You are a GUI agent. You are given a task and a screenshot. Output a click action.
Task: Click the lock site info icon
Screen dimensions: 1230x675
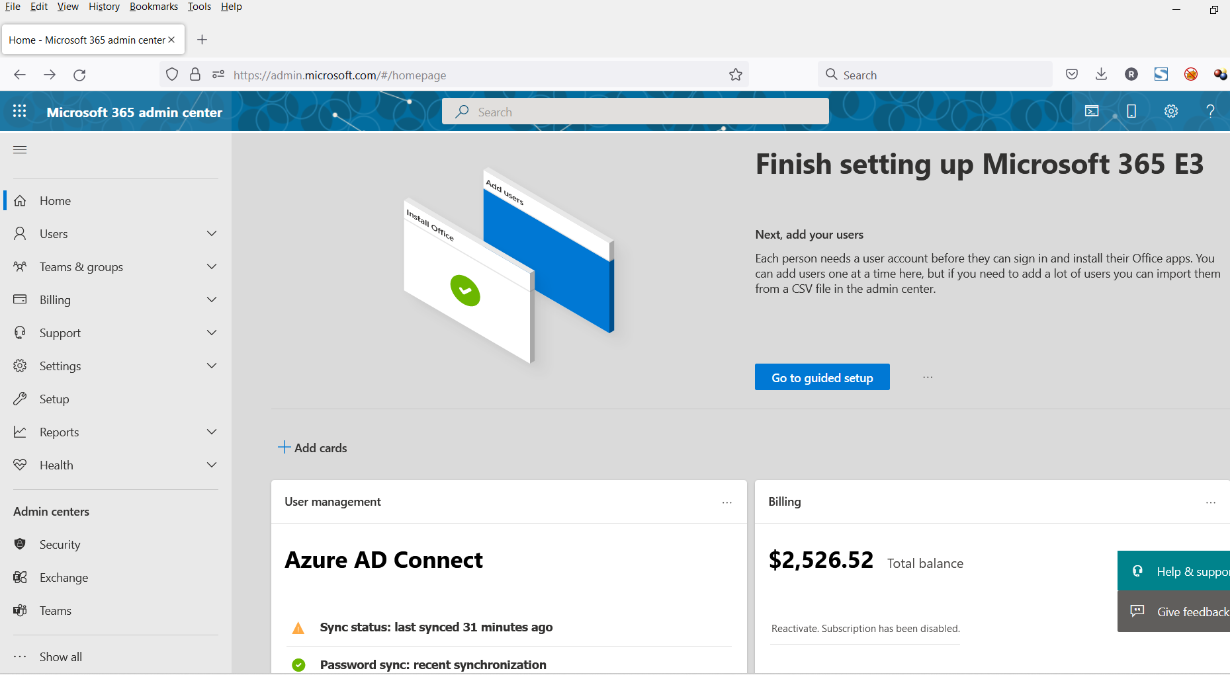point(195,74)
